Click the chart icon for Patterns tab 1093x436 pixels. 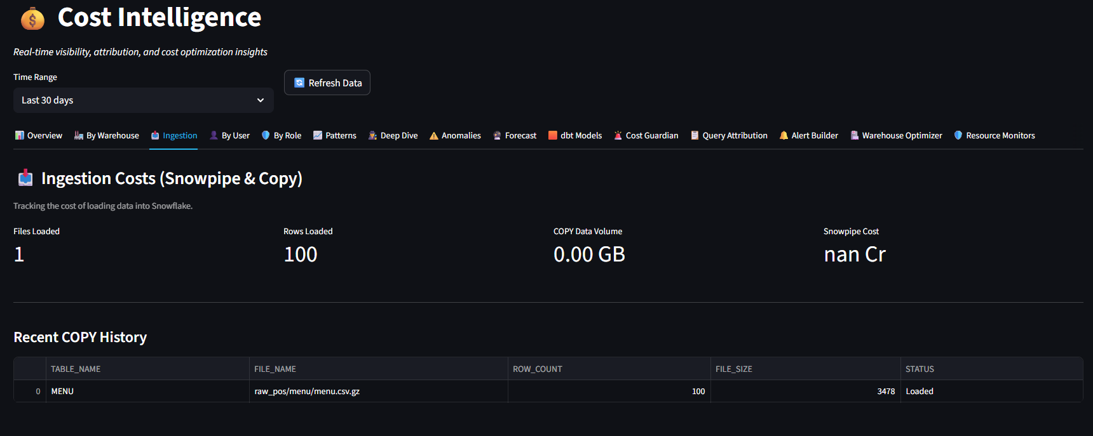[318, 136]
